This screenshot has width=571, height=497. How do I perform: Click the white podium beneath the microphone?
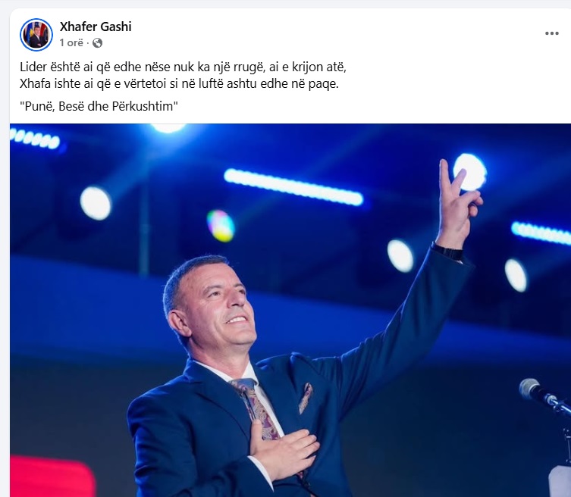[x=560, y=481]
